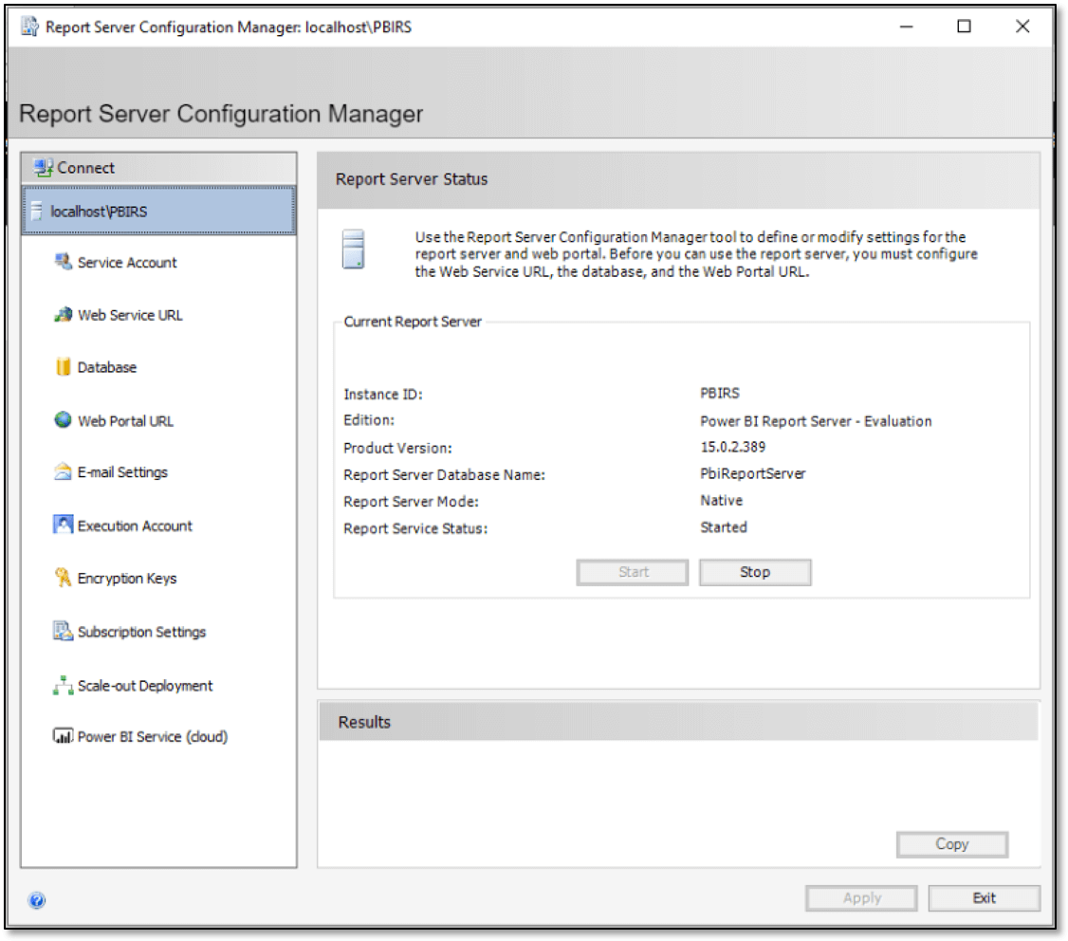Click the Scale-out Deployment icon
Image resolution: width=1068 pixels, height=941 pixels.
(x=63, y=685)
